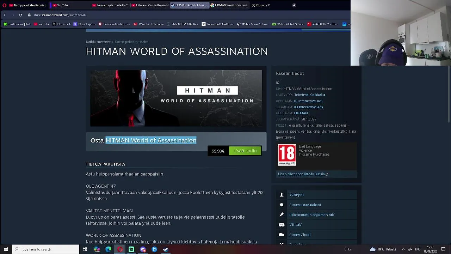The height and width of the screenshot is (254, 451).
Task: Click the Hitman banner image
Action: (x=176, y=98)
